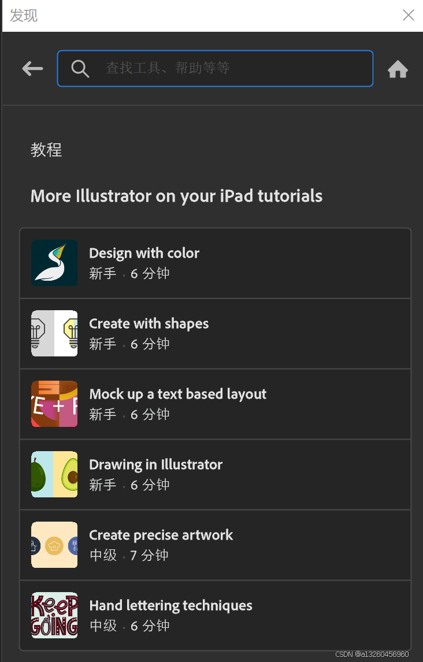Close the 发现 panel
The width and height of the screenshot is (423, 662).
[x=408, y=15]
